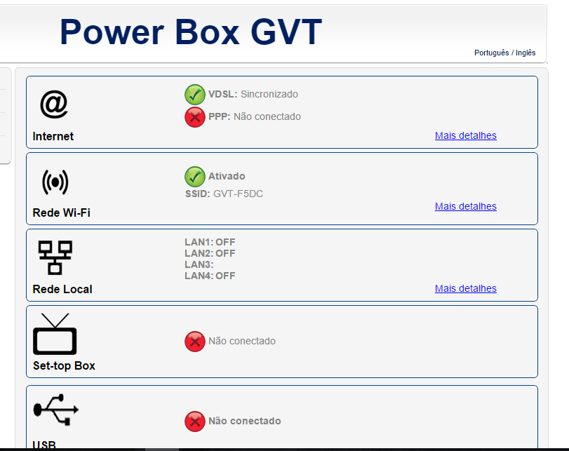Click green check icon beside VDSL
This screenshot has width=569, height=451.
pos(195,95)
